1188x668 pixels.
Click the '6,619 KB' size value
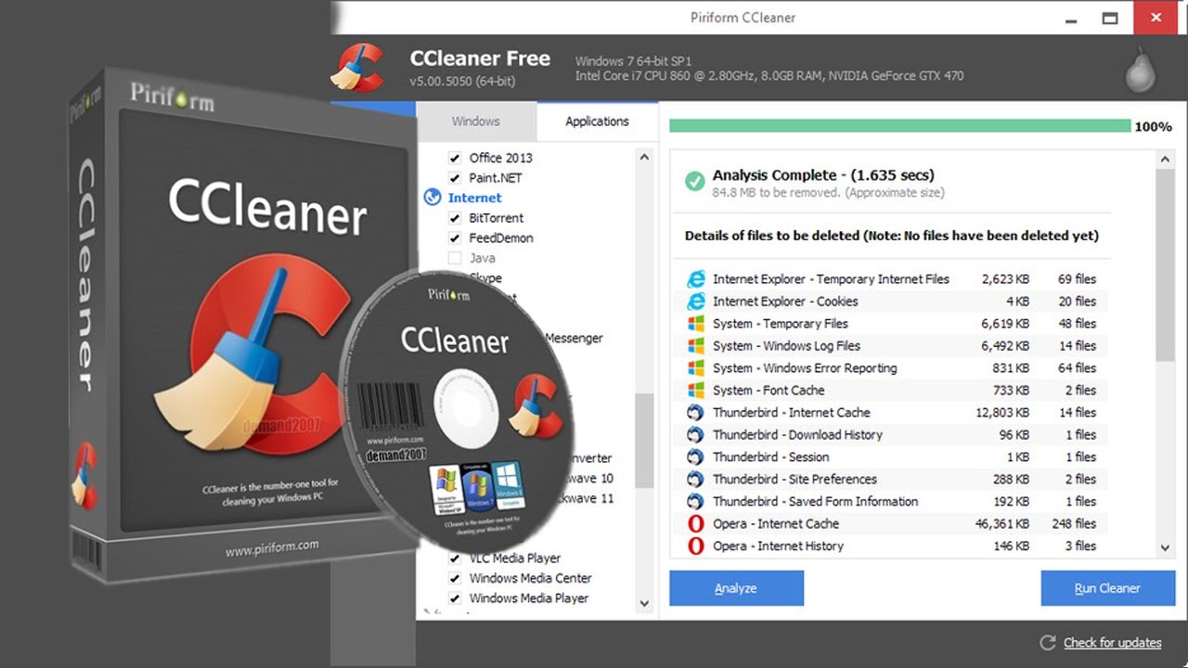coord(1005,324)
